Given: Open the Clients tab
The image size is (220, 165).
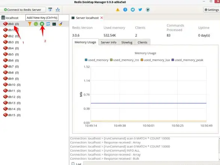Looking at the screenshot, I should [143, 42].
